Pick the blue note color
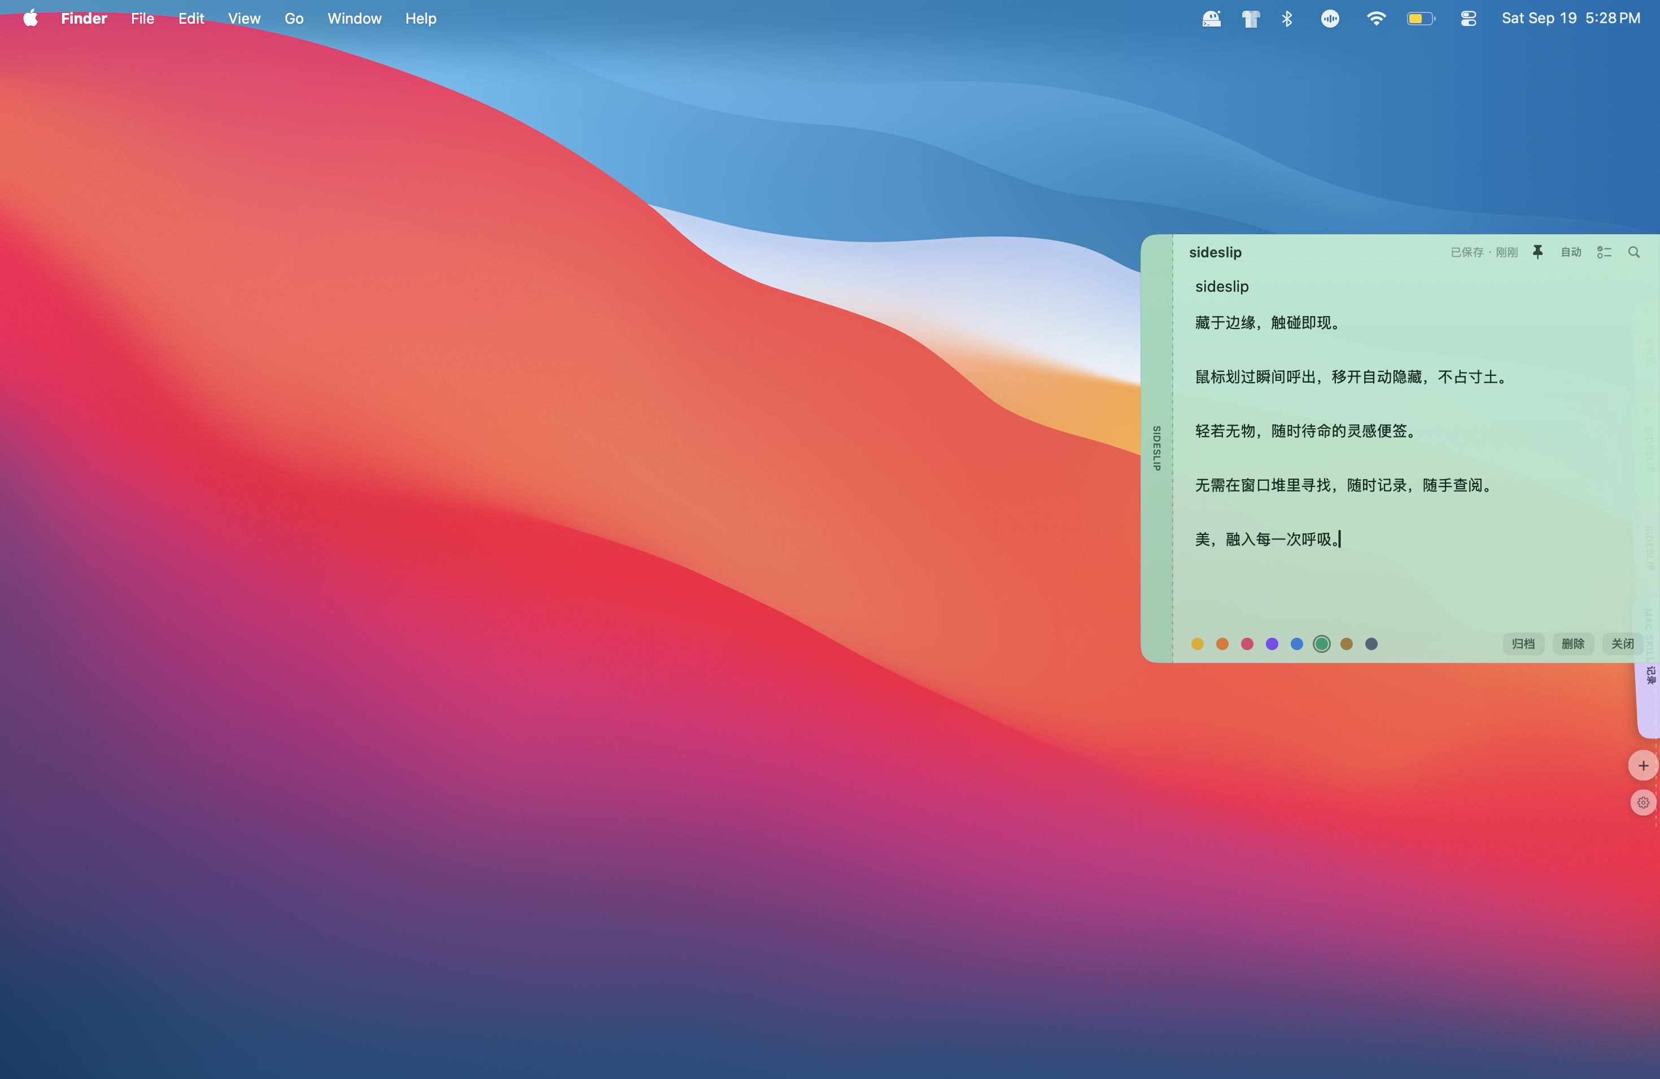Screen dimensions: 1660x1079 point(1296,644)
